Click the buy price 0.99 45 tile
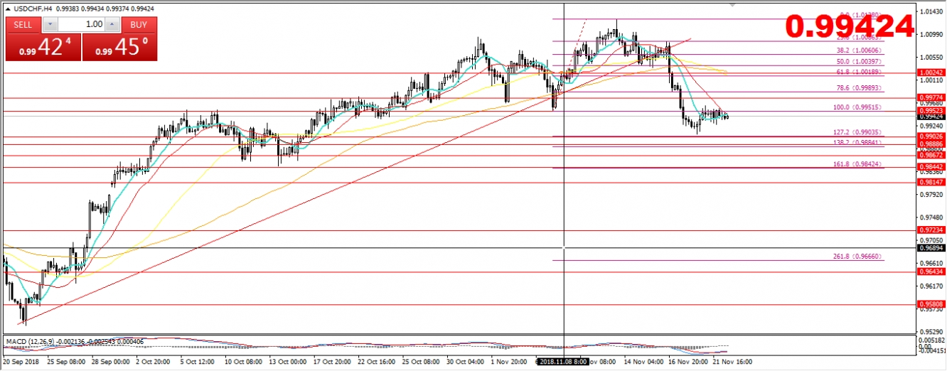 tap(119, 48)
